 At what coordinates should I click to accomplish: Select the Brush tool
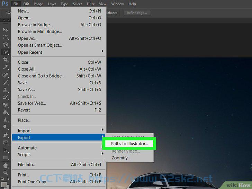(x=5, y=82)
